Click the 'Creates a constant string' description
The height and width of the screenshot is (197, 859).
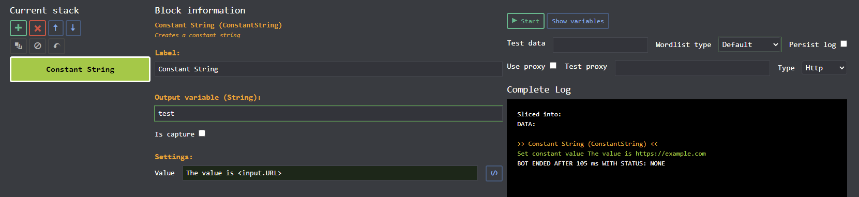[198, 35]
